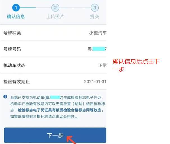Select the 提交 step label

(x=95, y=17)
